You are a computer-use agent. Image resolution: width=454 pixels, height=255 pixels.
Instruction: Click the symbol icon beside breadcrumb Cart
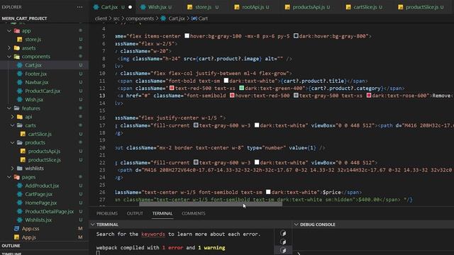pyautogui.click(x=194, y=18)
